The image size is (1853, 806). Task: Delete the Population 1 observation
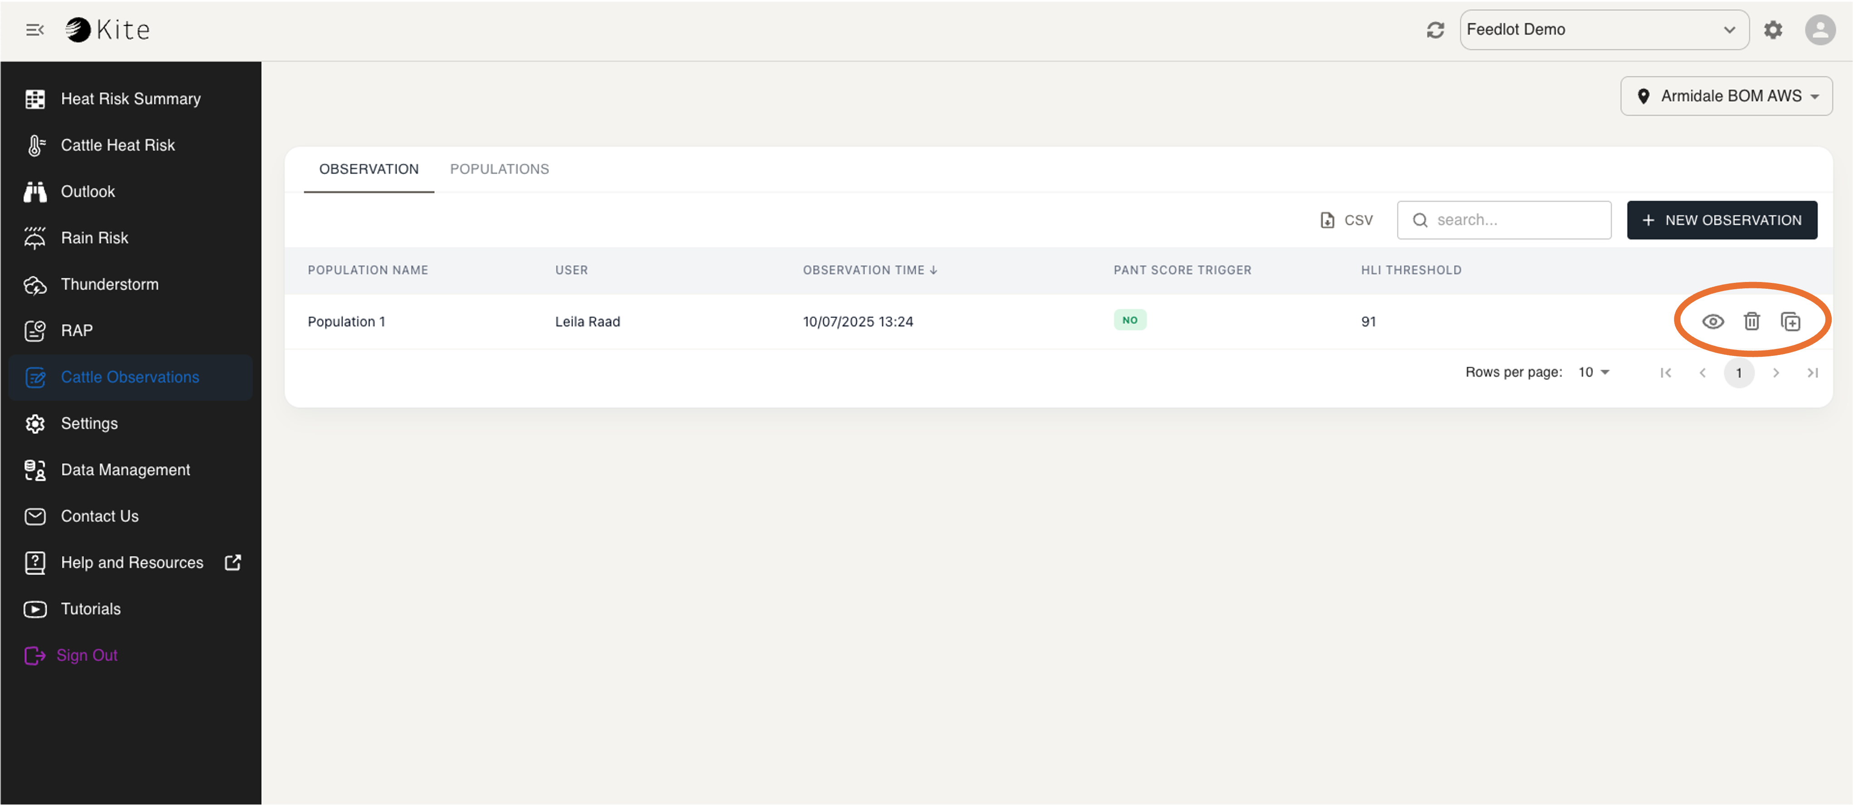click(1751, 322)
